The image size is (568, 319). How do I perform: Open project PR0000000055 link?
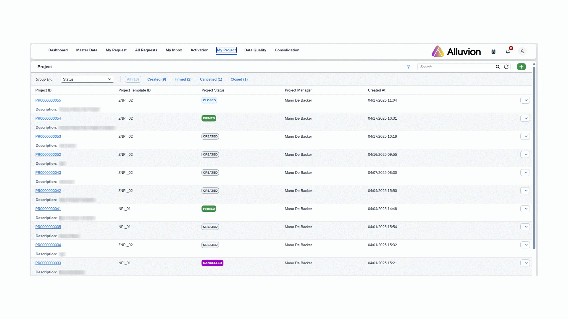(48, 100)
